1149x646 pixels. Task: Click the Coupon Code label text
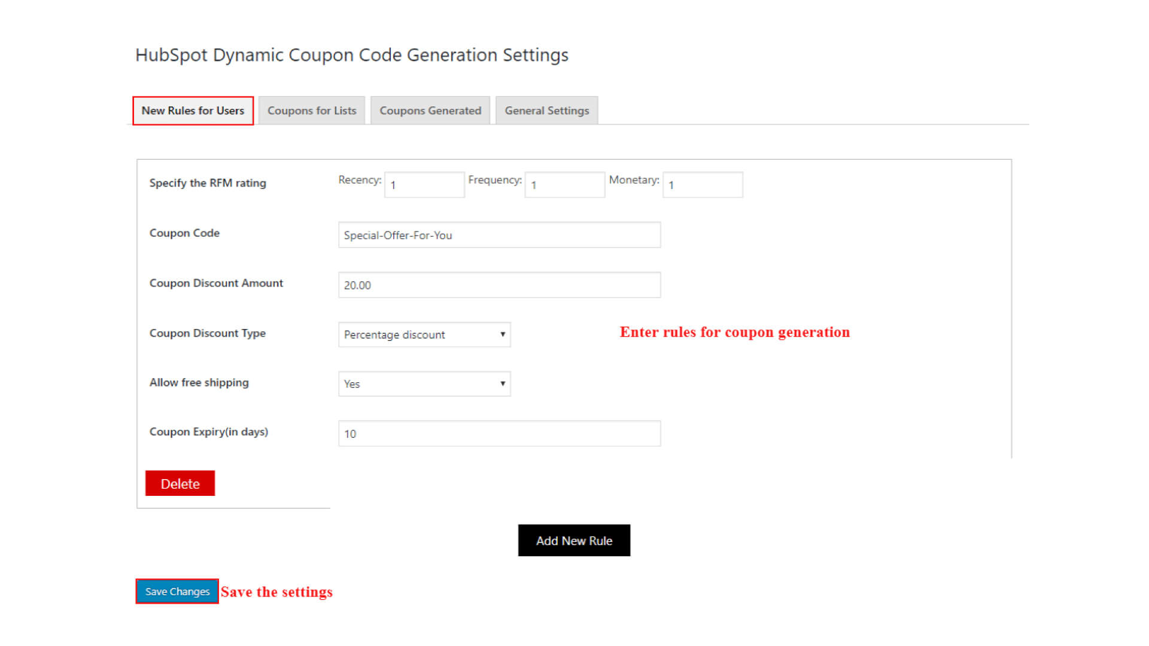184,233
